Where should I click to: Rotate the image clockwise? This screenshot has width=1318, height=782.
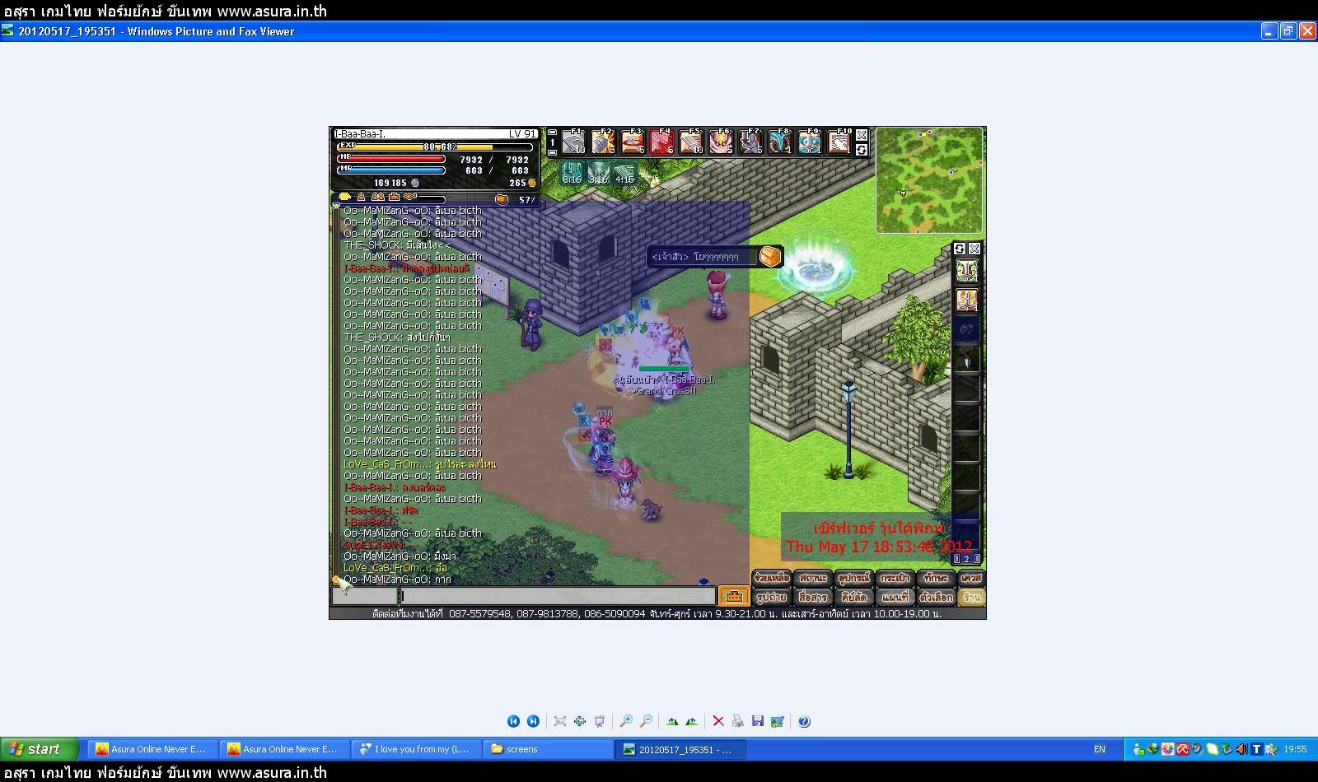[x=672, y=721]
